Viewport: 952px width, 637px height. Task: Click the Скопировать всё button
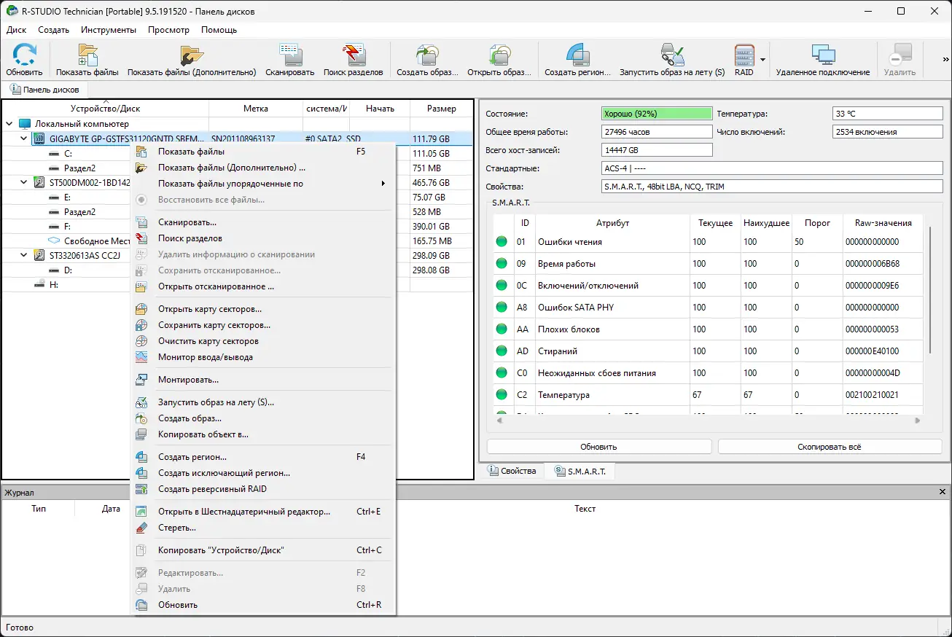(x=830, y=445)
